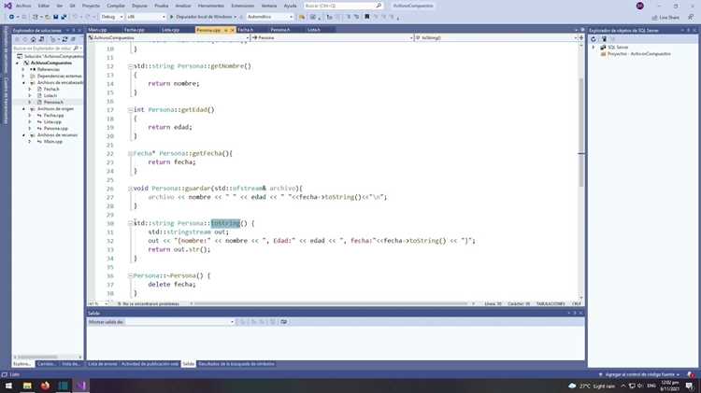Switch to the Lista.cpp editor tab
Viewport: 701px width, 393px height.
pyautogui.click(x=171, y=30)
